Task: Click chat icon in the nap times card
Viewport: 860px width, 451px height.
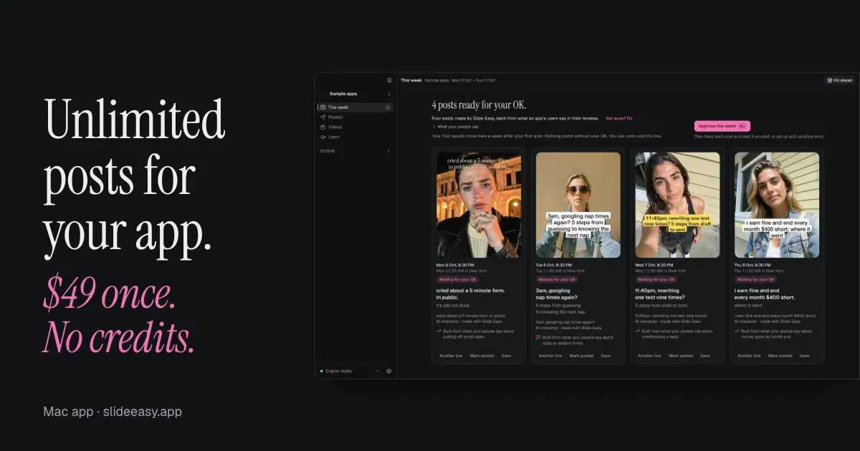Action: [538, 336]
